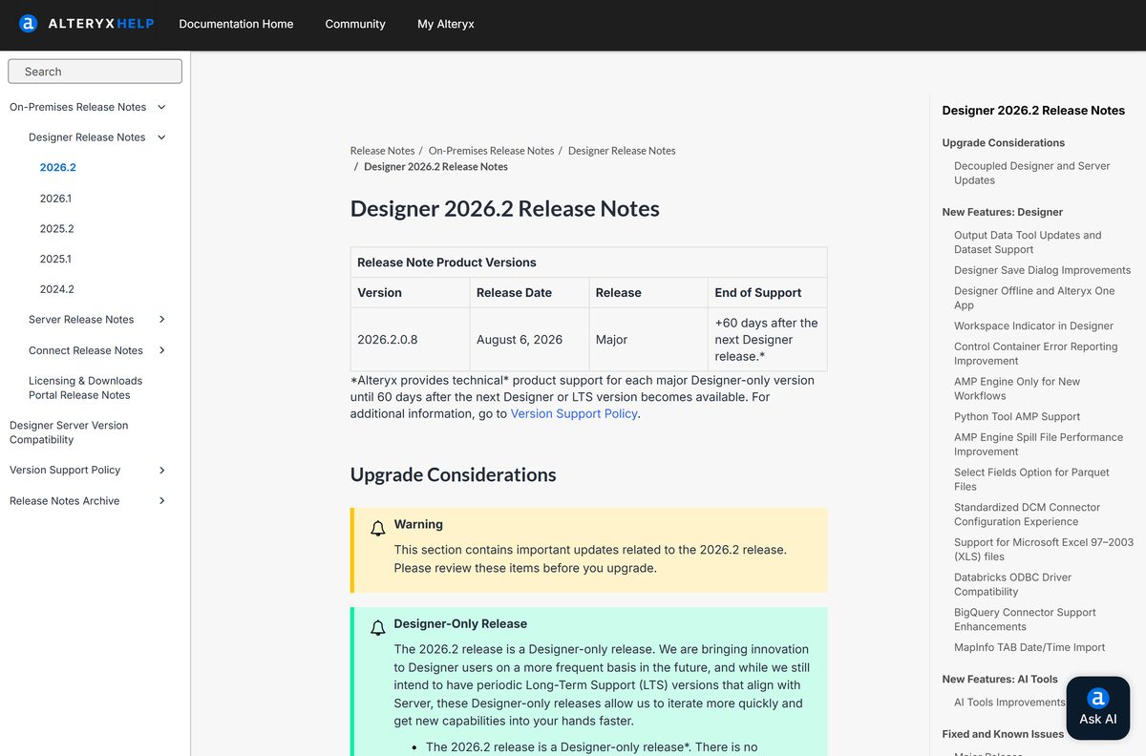This screenshot has width=1146, height=756.
Task: Open Designer Server Version Compatibility
Action: [69, 432]
